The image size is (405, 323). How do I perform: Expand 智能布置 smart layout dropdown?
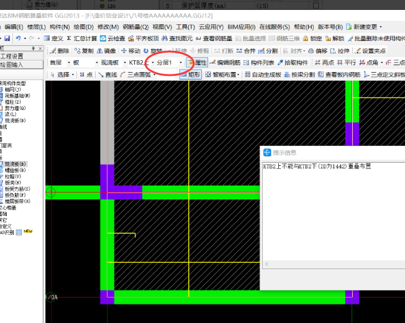[x=238, y=75]
